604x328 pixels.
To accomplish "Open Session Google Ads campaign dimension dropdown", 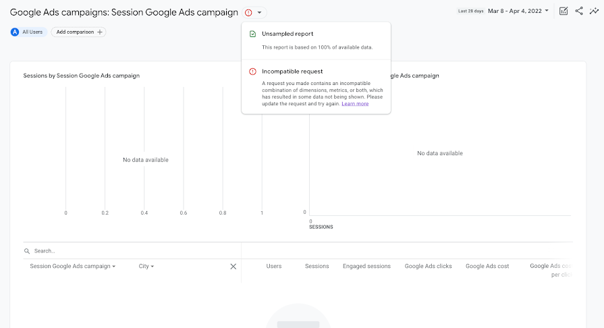I will [x=73, y=267].
